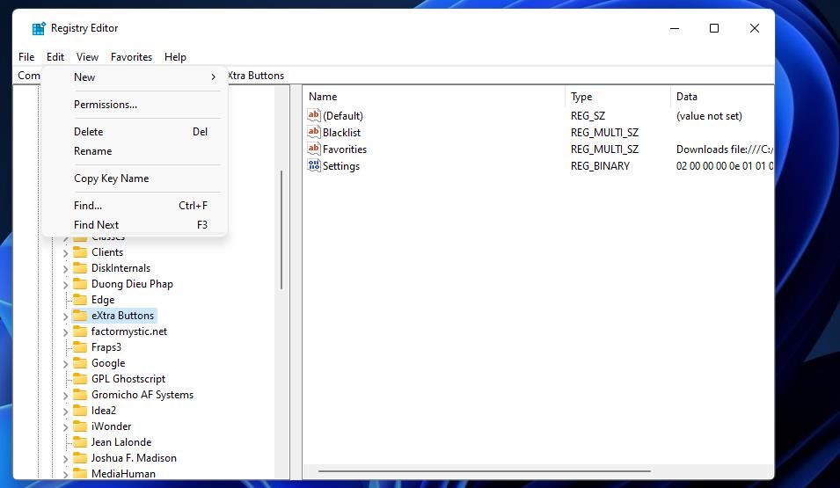
Task: Choose Find... from the Edit menu
Action: [x=135, y=206]
